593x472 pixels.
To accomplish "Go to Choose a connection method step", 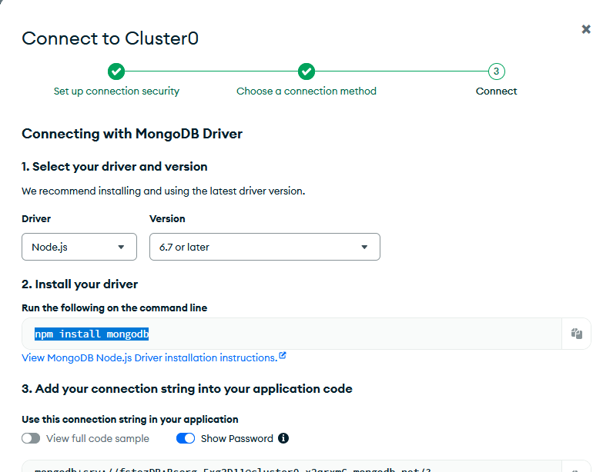I will click(307, 91).
